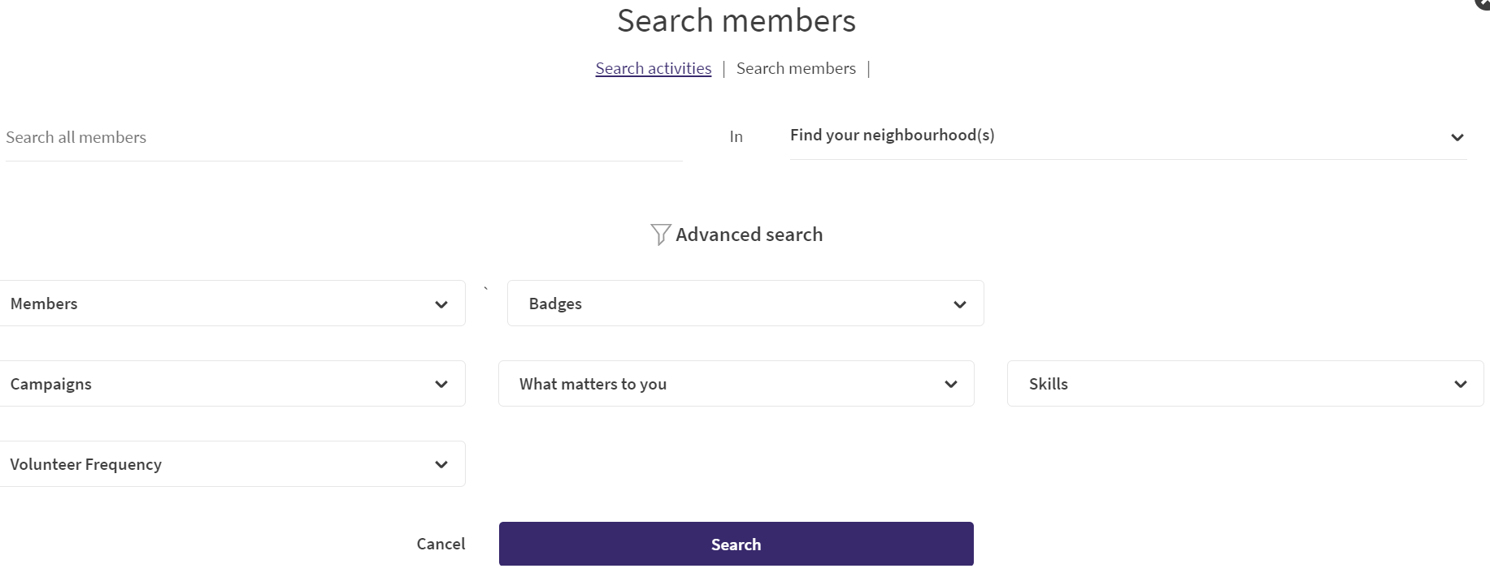This screenshot has height=577, width=1490.
Task: Open the Campaigns filter dropdown
Action: (232, 384)
